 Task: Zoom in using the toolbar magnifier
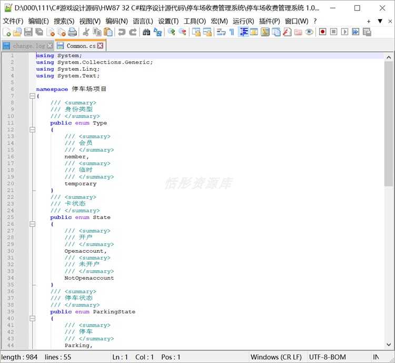coord(172,32)
